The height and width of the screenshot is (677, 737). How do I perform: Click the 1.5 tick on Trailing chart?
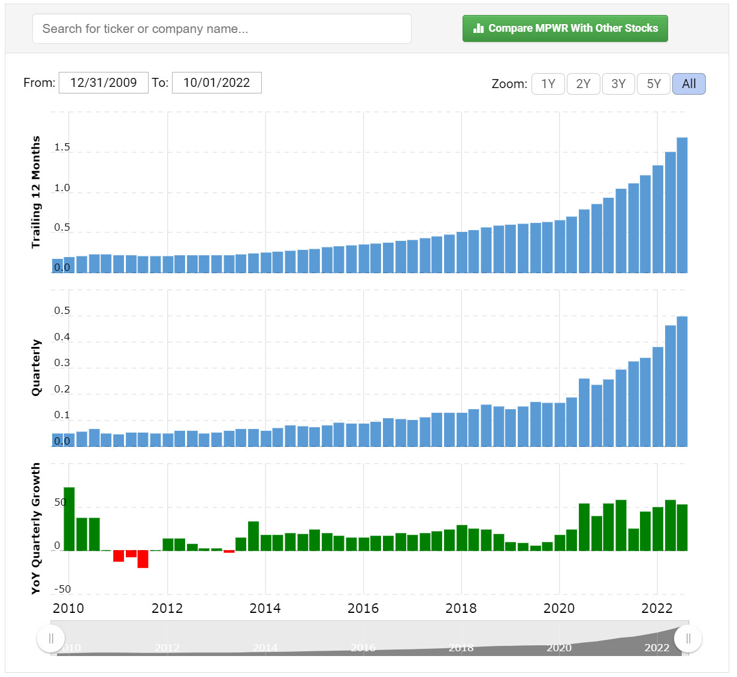pyautogui.click(x=62, y=147)
